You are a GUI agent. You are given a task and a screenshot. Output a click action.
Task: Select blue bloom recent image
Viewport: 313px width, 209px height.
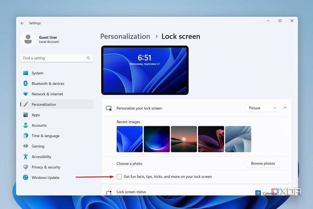click(129, 139)
